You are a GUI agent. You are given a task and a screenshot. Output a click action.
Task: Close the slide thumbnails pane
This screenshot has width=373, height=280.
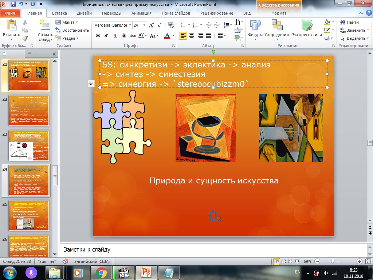click(x=54, y=54)
